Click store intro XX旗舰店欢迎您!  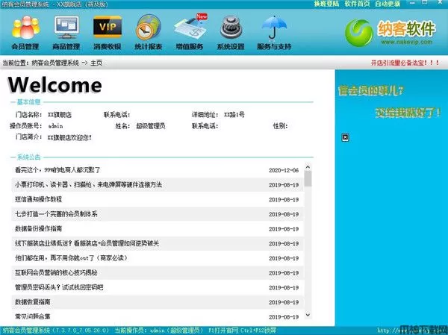point(69,137)
